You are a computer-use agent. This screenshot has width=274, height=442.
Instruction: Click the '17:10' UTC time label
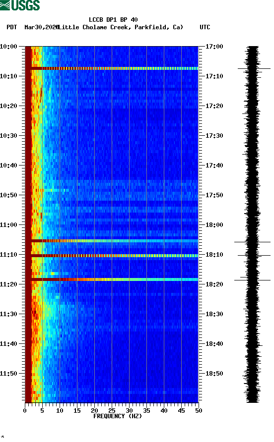tap(214, 76)
